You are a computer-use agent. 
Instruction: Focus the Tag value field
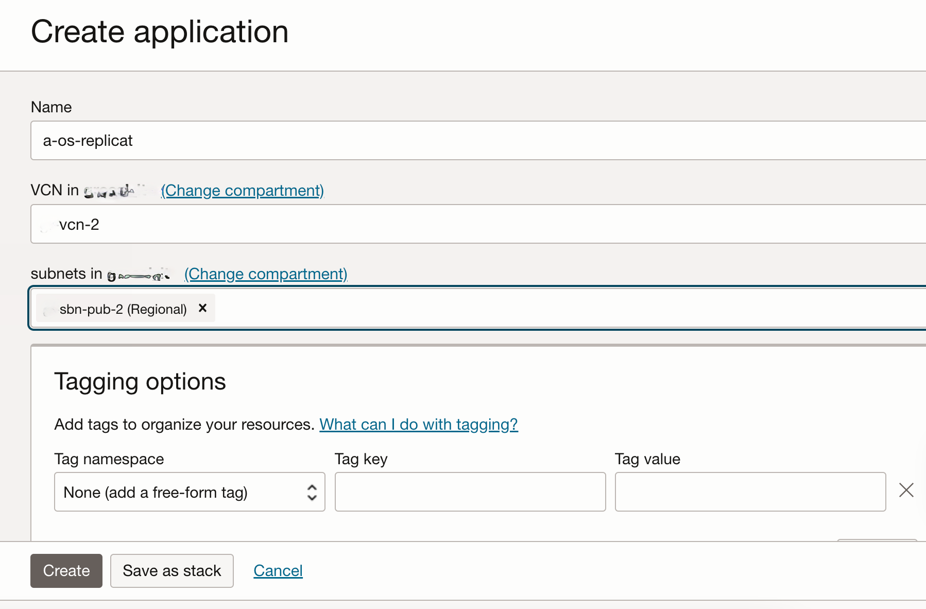point(750,492)
